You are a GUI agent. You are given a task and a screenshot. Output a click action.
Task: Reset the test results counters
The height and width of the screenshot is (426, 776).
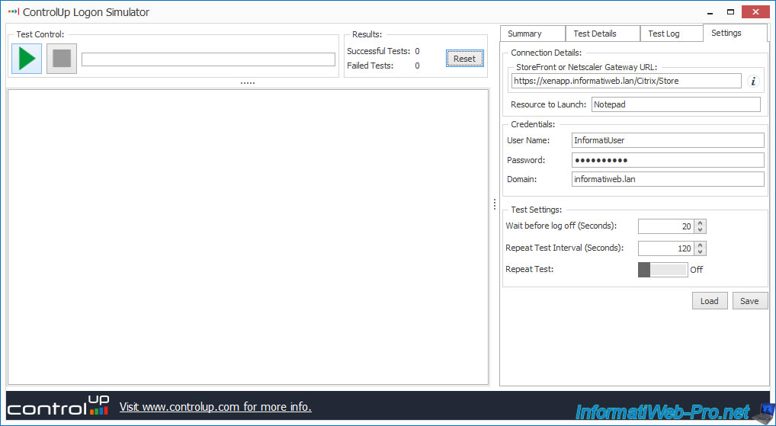(465, 59)
